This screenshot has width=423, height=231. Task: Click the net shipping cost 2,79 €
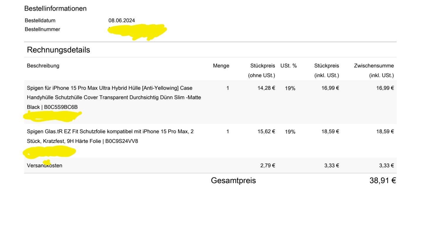[268, 166]
